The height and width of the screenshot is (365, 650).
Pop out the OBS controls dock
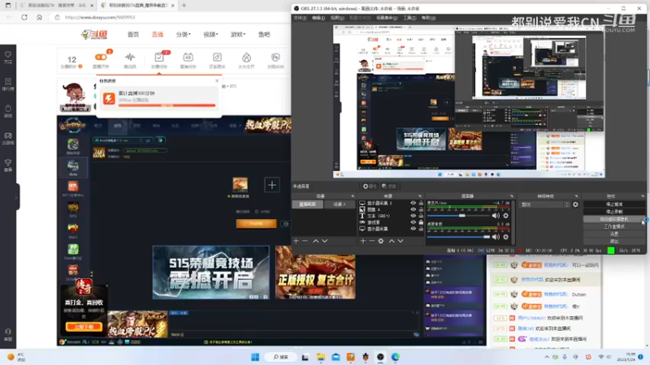643,196
